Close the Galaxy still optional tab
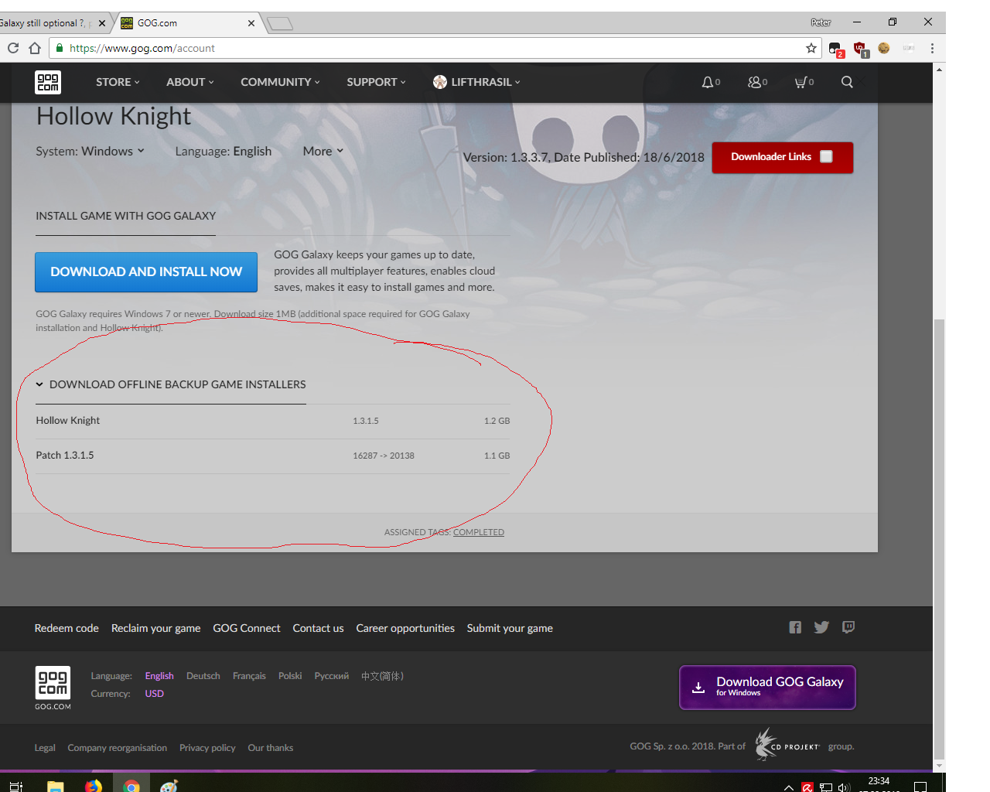The height and width of the screenshot is (792, 990). 102,23
